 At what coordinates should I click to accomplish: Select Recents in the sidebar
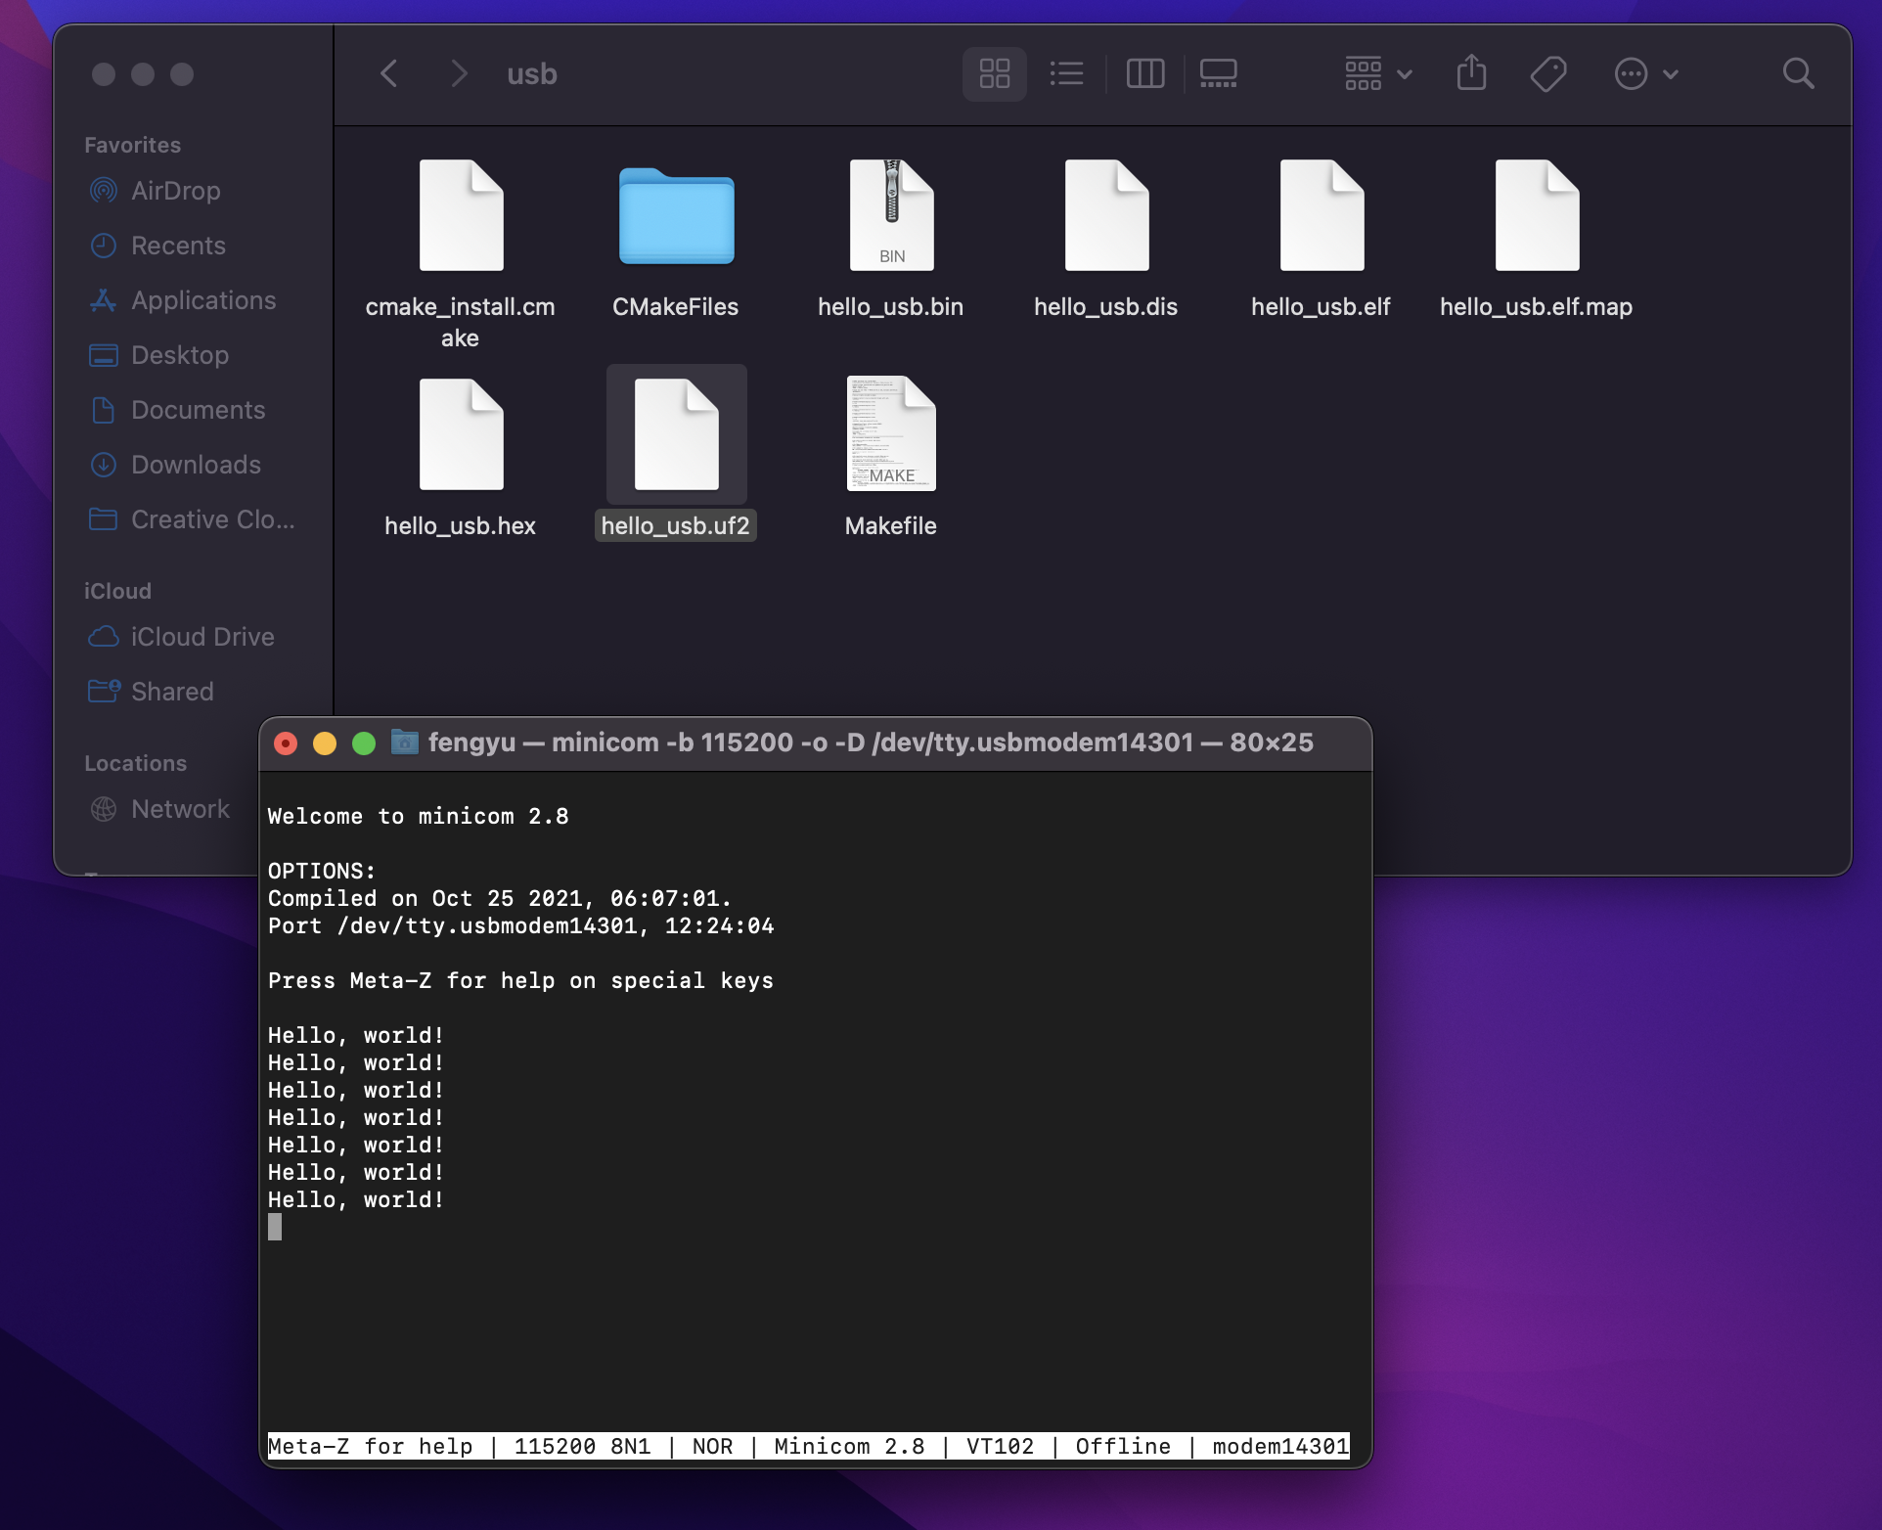(178, 246)
